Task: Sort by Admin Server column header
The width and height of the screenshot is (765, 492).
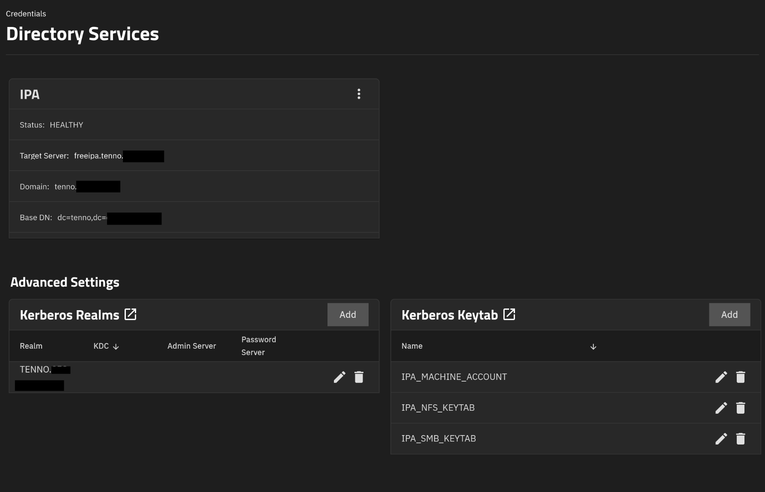Action: [x=191, y=346]
